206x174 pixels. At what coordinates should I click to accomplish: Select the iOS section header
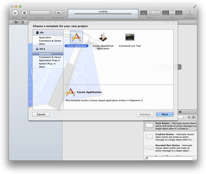pos(48,33)
